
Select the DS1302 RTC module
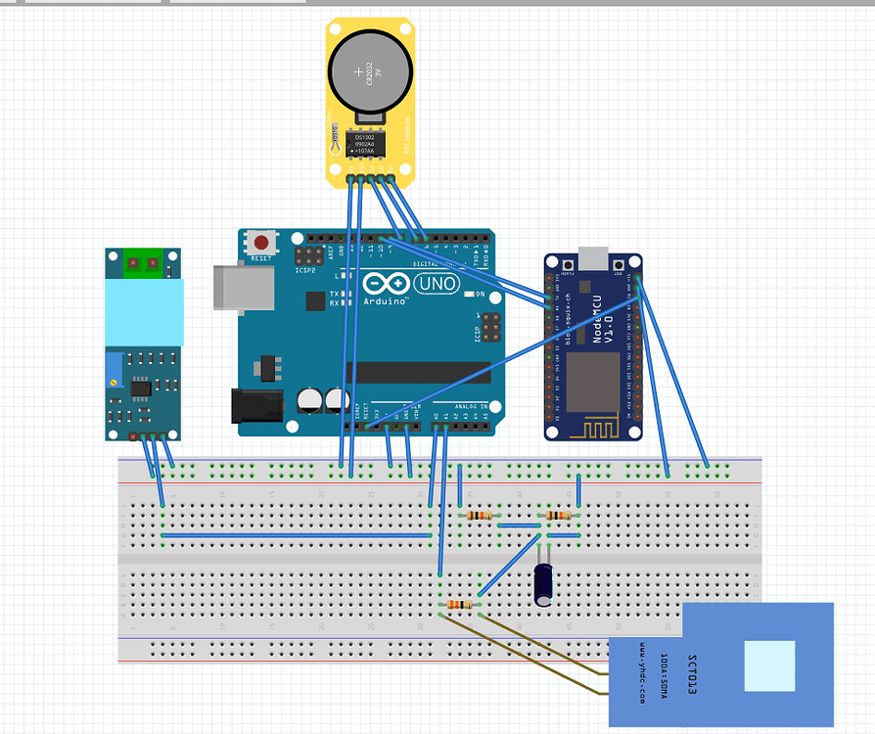click(x=364, y=145)
